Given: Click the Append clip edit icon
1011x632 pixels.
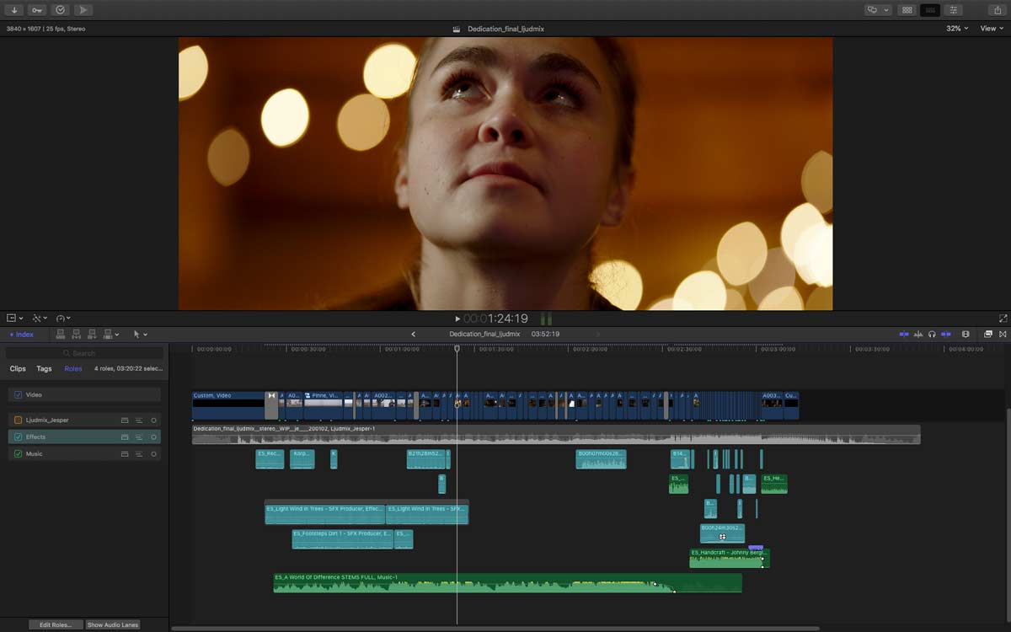Looking at the screenshot, I should (93, 335).
